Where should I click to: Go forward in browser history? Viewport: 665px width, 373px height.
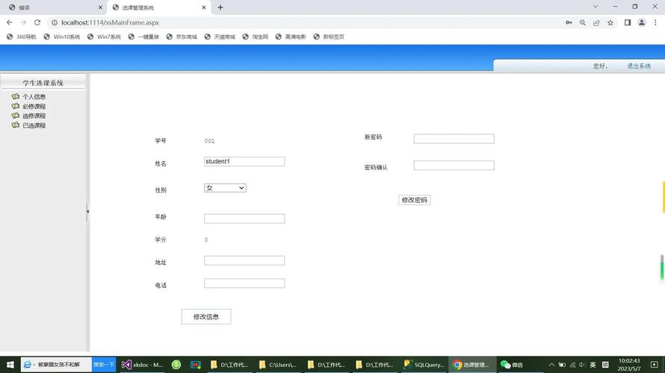point(23,22)
